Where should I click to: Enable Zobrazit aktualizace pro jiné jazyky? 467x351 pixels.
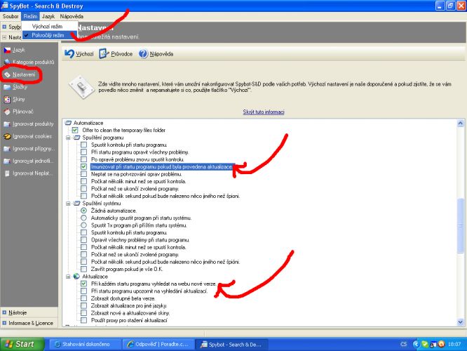83,305
